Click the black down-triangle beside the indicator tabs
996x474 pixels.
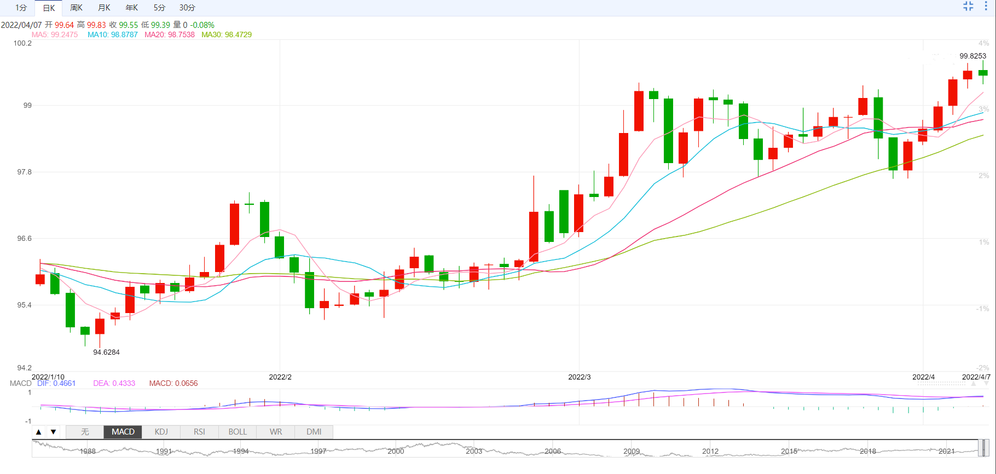coord(54,432)
